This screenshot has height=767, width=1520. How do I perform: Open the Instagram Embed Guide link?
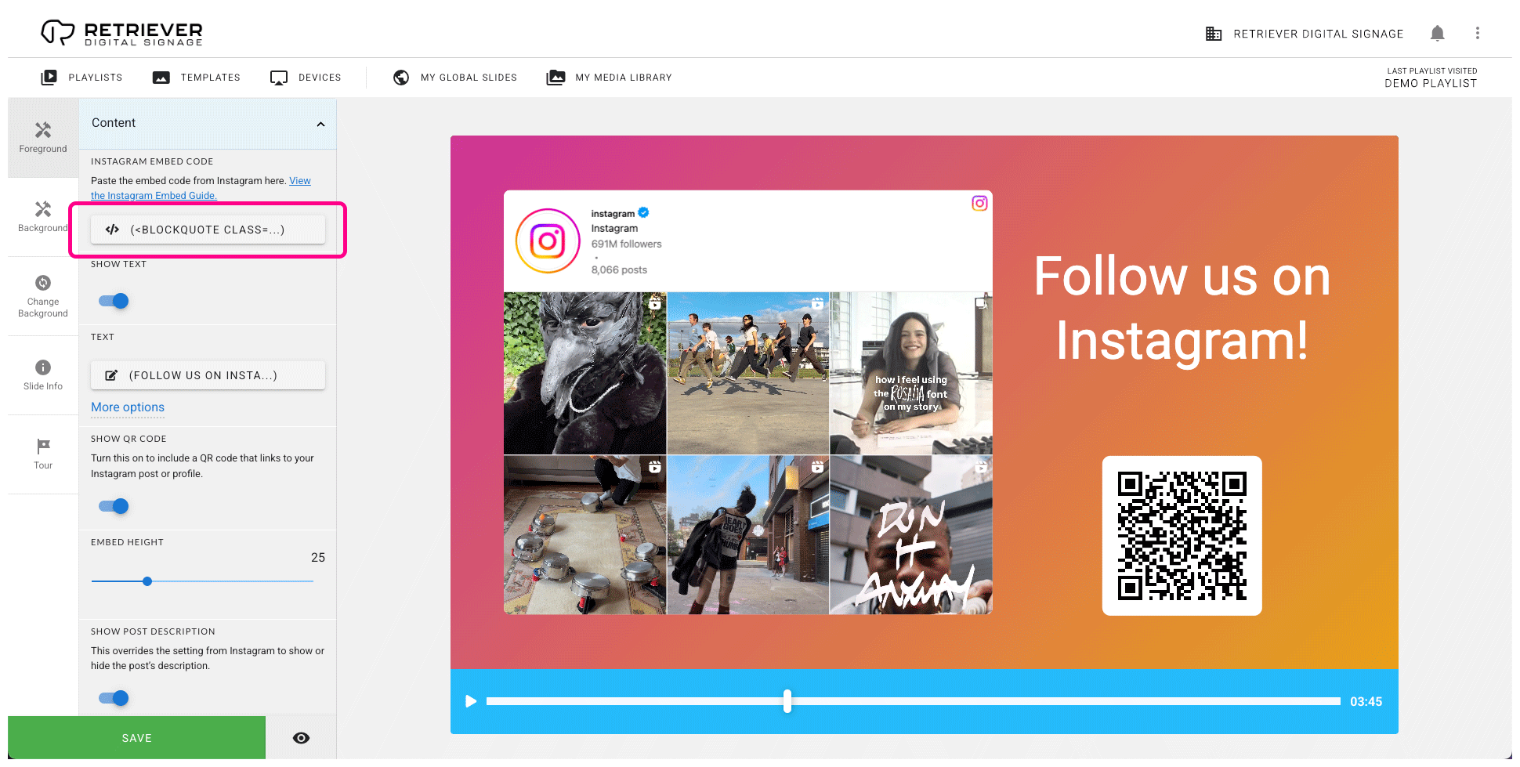pos(201,188)
